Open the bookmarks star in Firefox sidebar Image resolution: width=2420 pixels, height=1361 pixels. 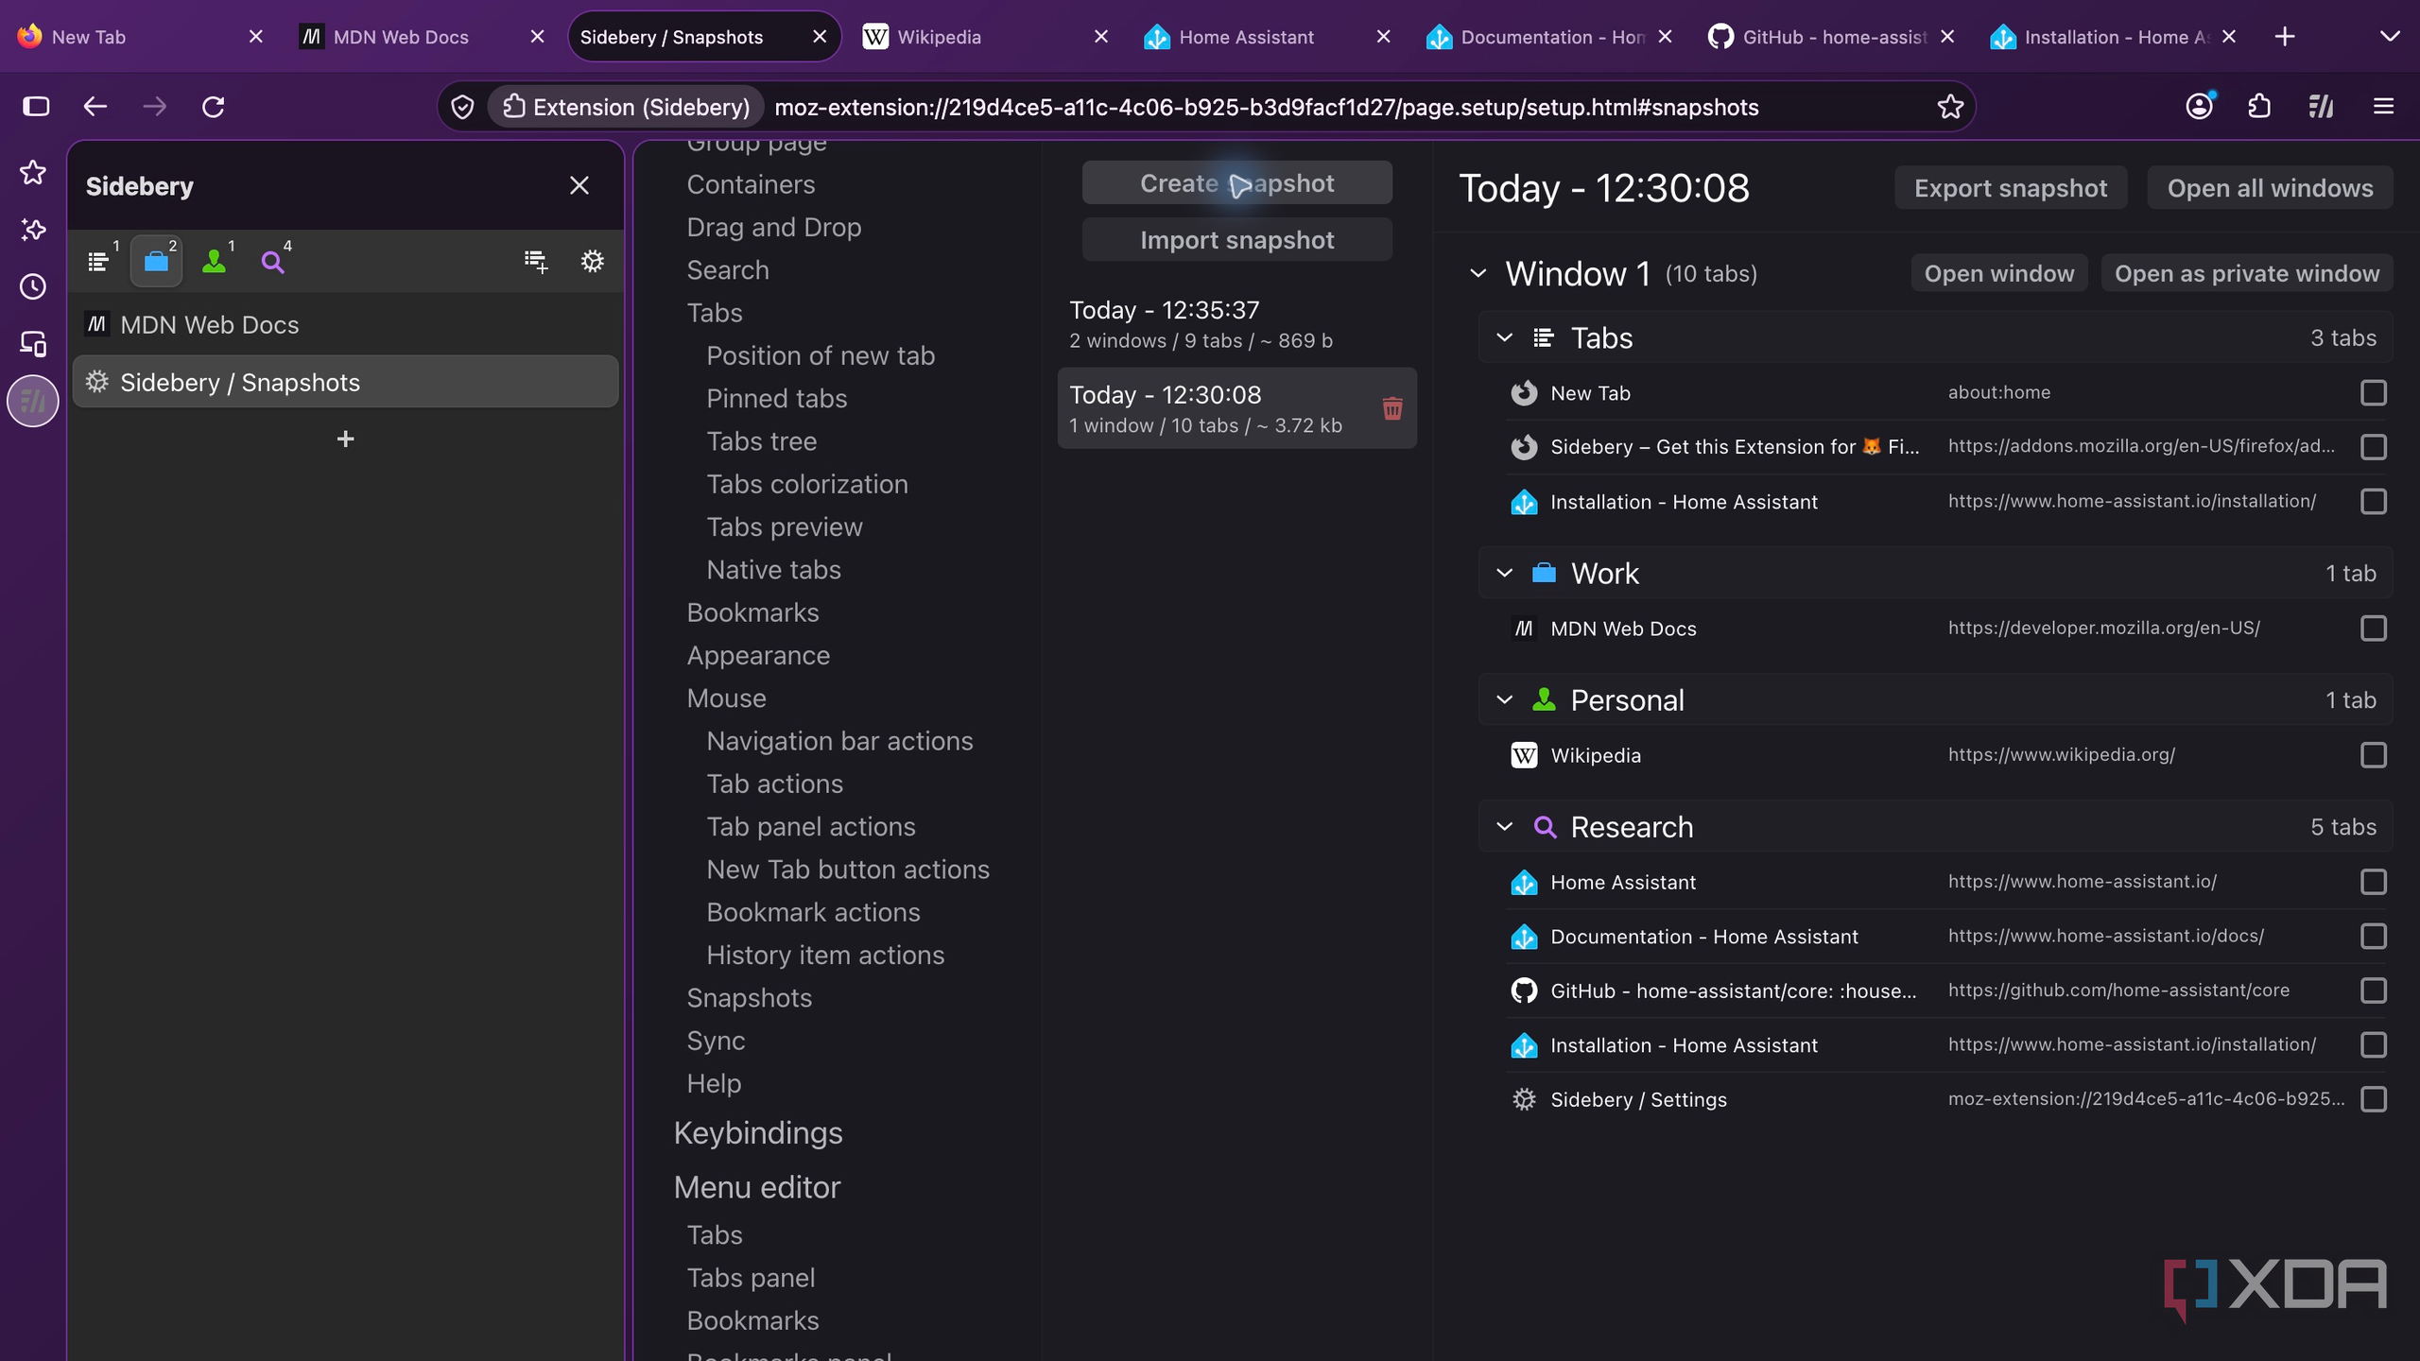33,172
